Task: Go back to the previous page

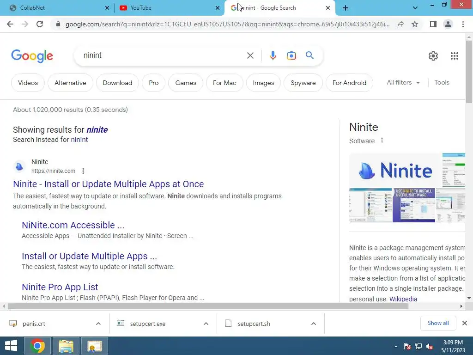Action: coord(10,24)
